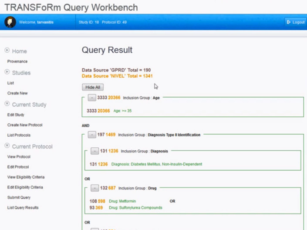Click the Protocol ID: 49 text
Screen dimensions: 307x230
pos(114,22)
